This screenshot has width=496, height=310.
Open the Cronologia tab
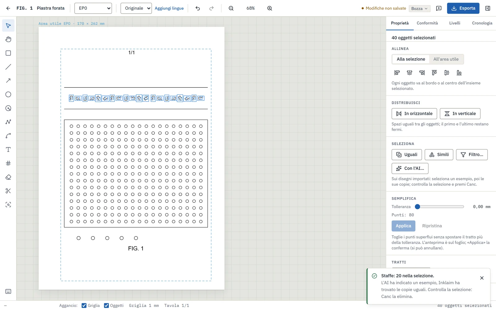(482, 23)
